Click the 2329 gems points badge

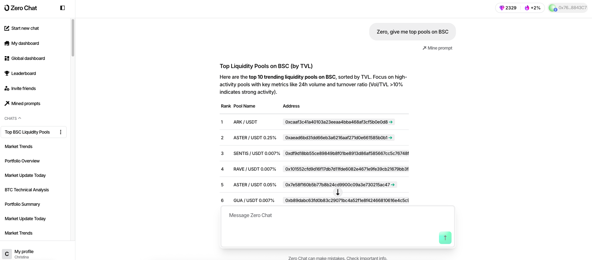508,8
